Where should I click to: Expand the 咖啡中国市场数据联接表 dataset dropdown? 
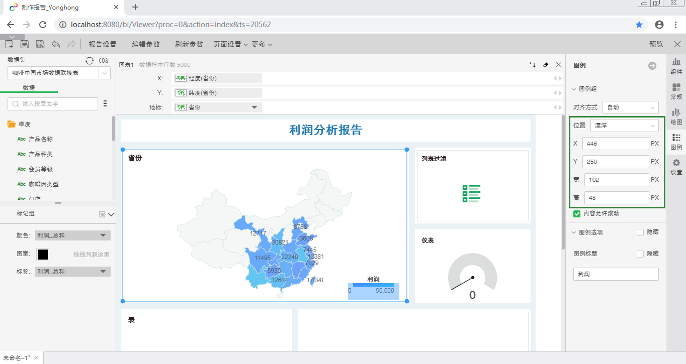click(105, 73)
